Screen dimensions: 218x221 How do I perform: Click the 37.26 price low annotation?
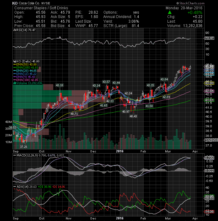click(23, 147)
